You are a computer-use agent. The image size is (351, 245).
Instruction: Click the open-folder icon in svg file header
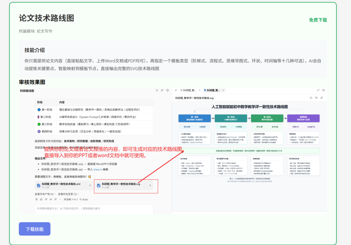(311, 98)
